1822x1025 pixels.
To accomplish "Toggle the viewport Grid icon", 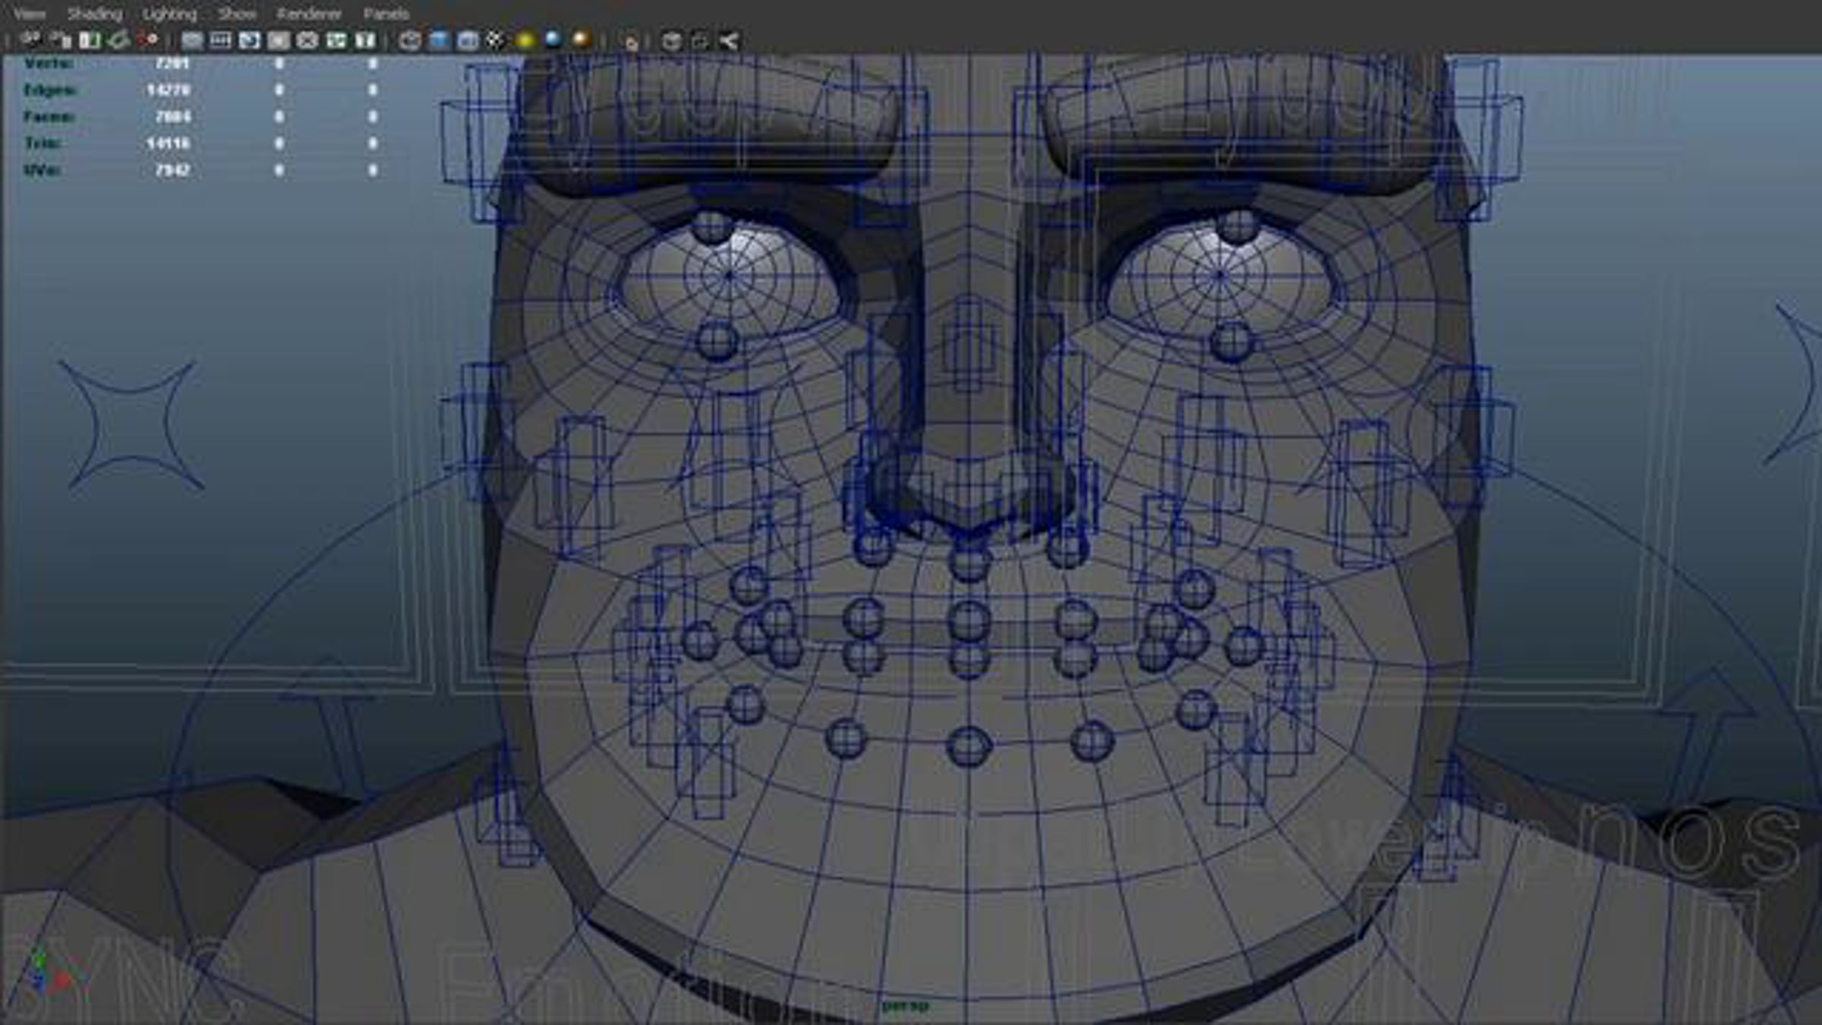I will (x=191, y=40).
